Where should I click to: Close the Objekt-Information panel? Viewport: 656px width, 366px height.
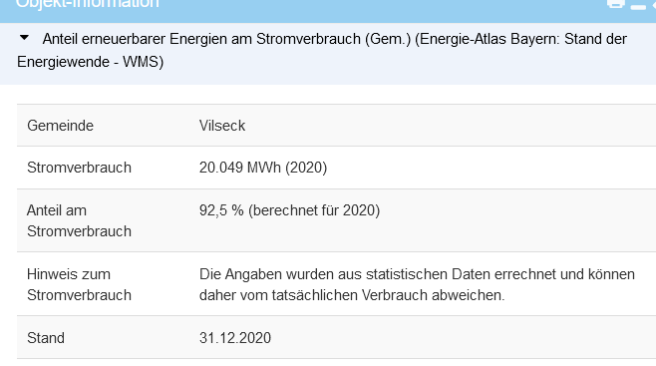[654, 3]
